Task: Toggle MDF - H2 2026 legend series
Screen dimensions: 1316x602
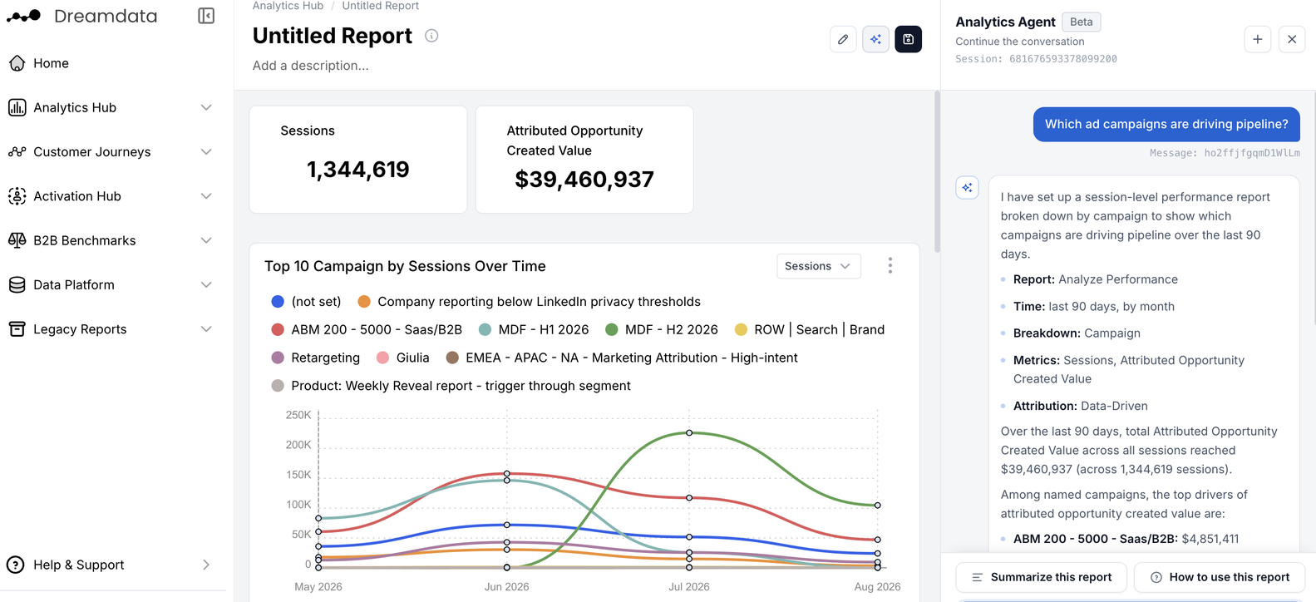Action: click(661, 330)
